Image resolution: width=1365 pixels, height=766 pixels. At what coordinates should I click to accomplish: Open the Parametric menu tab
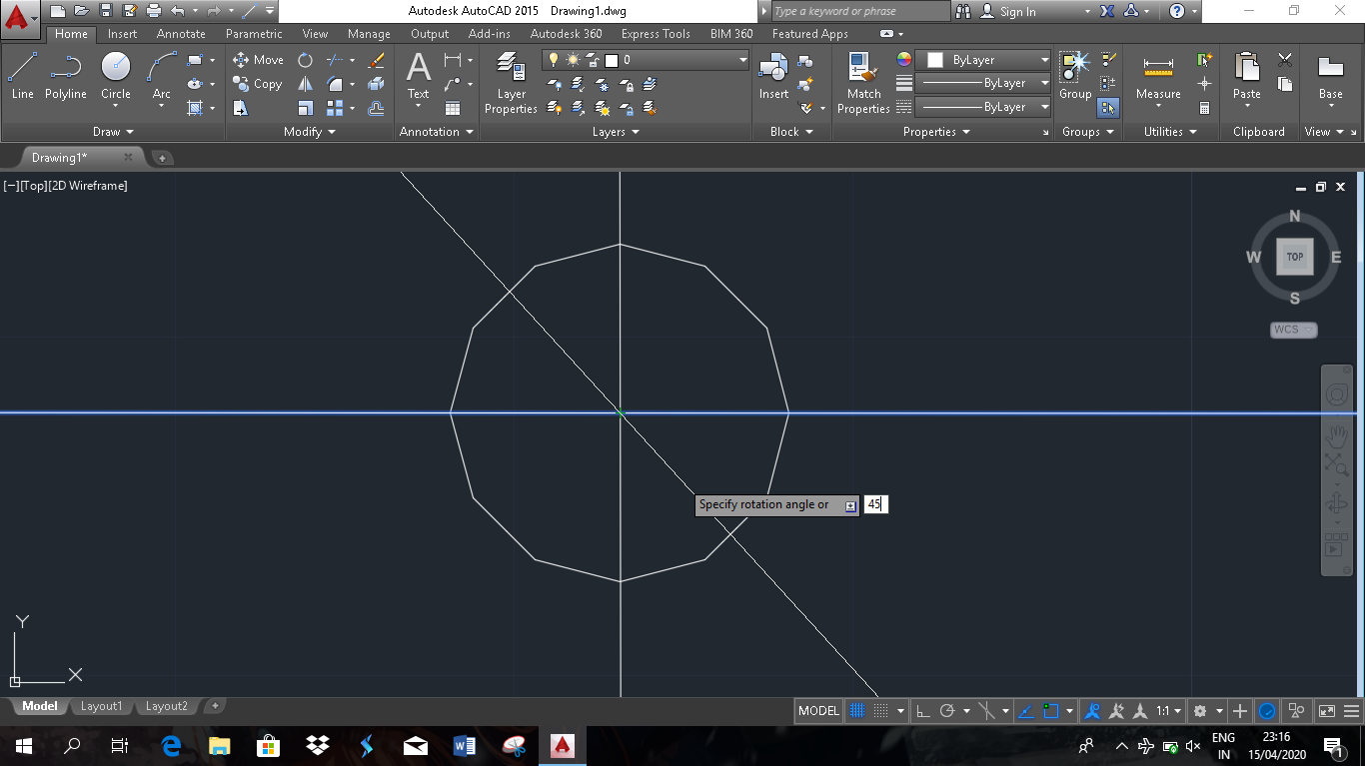pyautogui.click(x=253, y=33)
